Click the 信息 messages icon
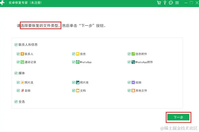Viewport: 199px width, 132px height. (78, 54)
